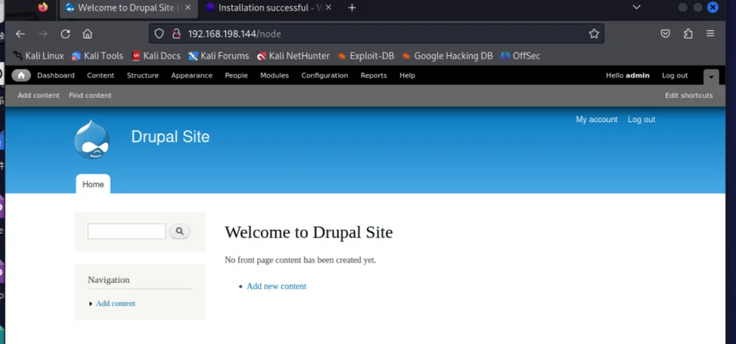Image resolution: width=736 pixels, height=344 pixels.
Task: Click admin username in toolbar
Action: [x=637, y=75]
